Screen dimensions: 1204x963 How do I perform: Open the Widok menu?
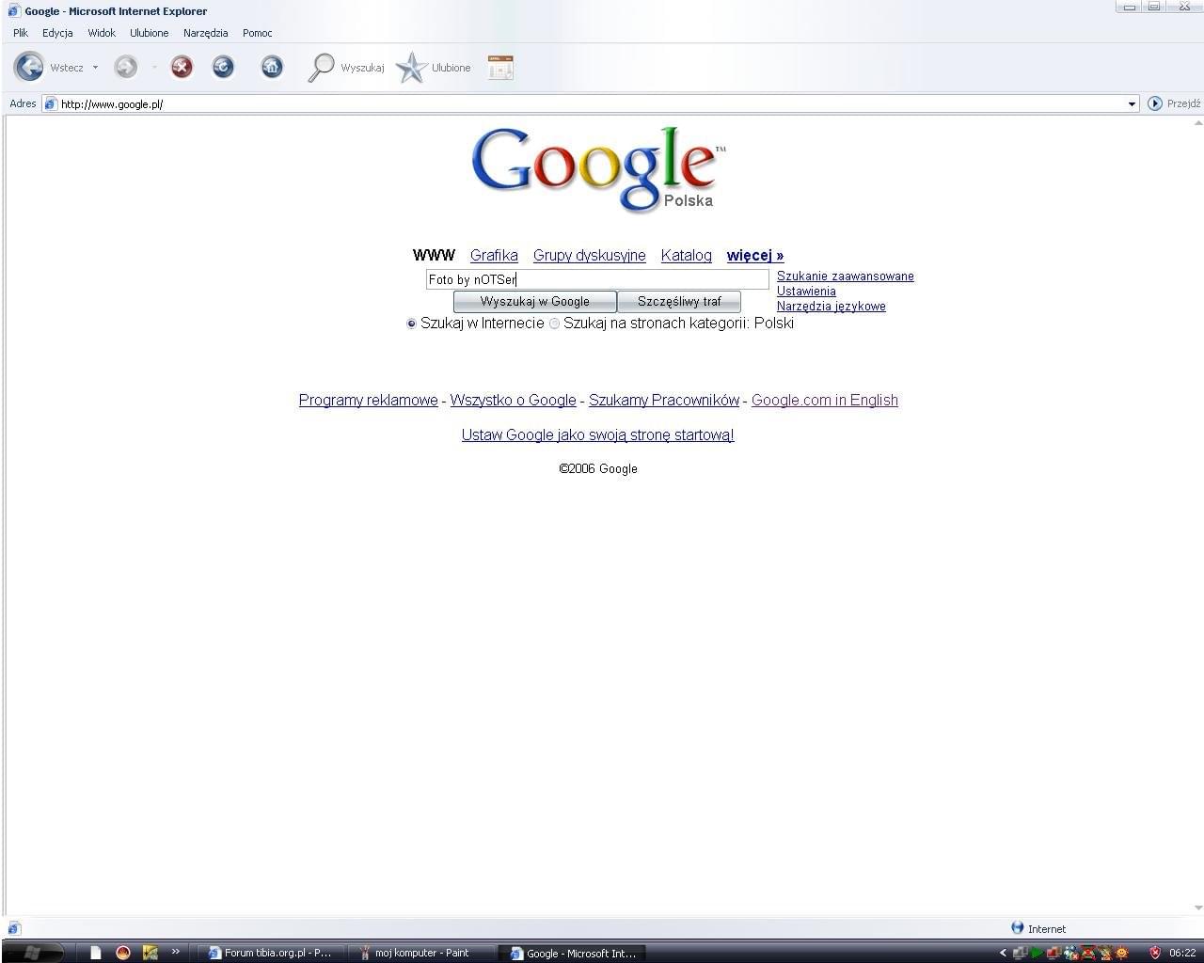pyautogui.click(x=102, y=33)
